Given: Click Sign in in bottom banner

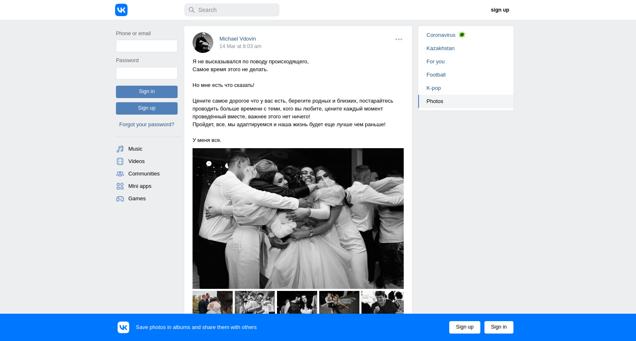Looking at the screenshot, I should (x=499, y=327).
